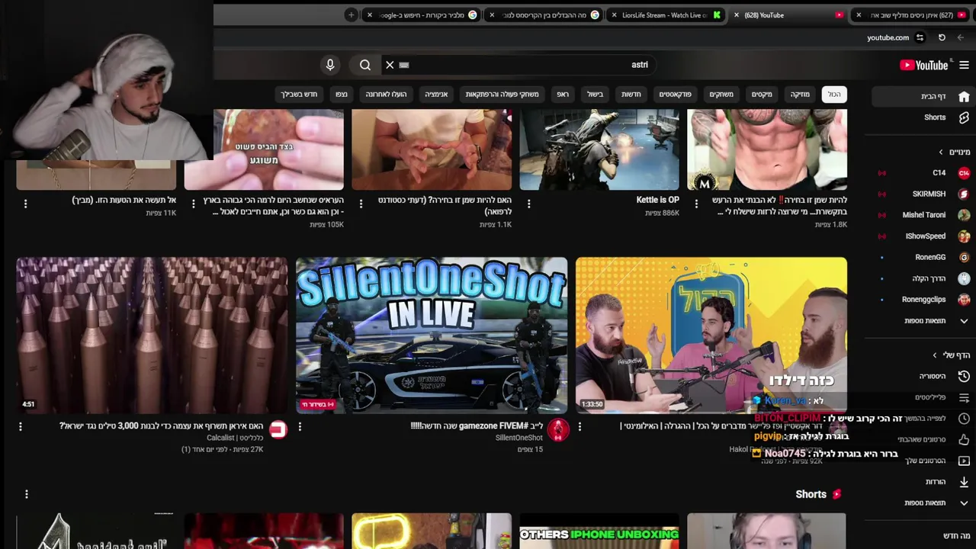Screen dimensions: 976x549
Task: Open the C14 subscription channel
Action: (920, 173)
